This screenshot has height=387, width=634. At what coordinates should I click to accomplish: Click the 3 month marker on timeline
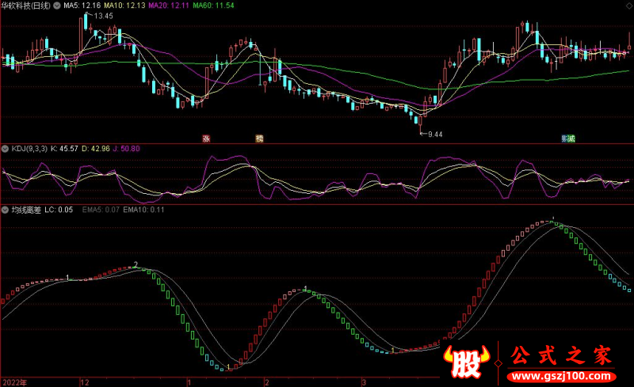[x=364, y=382]
